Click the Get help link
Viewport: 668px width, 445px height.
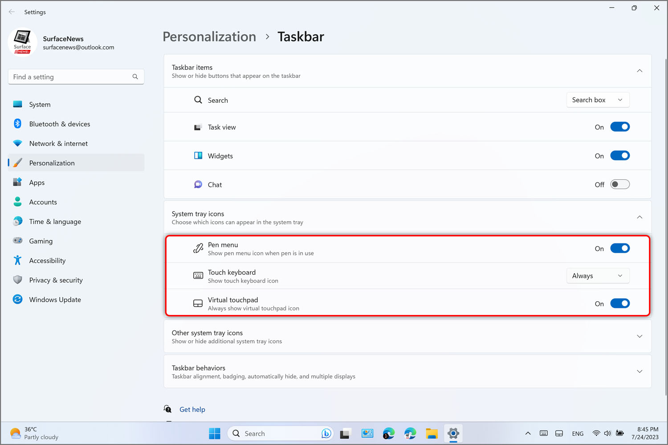point(192,409)
